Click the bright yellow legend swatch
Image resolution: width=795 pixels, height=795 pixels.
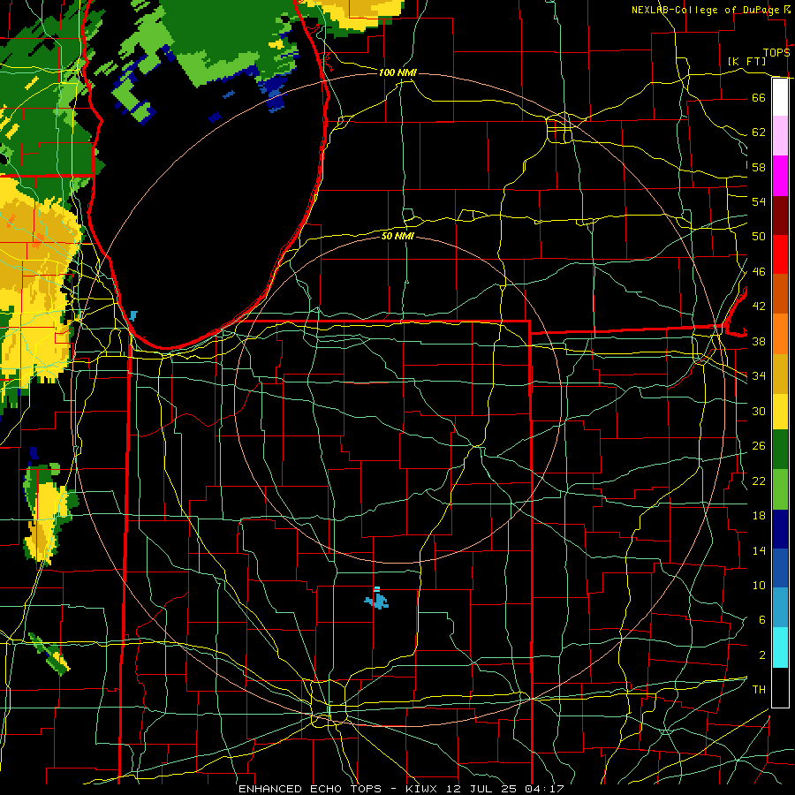pyautogui.click(x=780, y=412)
